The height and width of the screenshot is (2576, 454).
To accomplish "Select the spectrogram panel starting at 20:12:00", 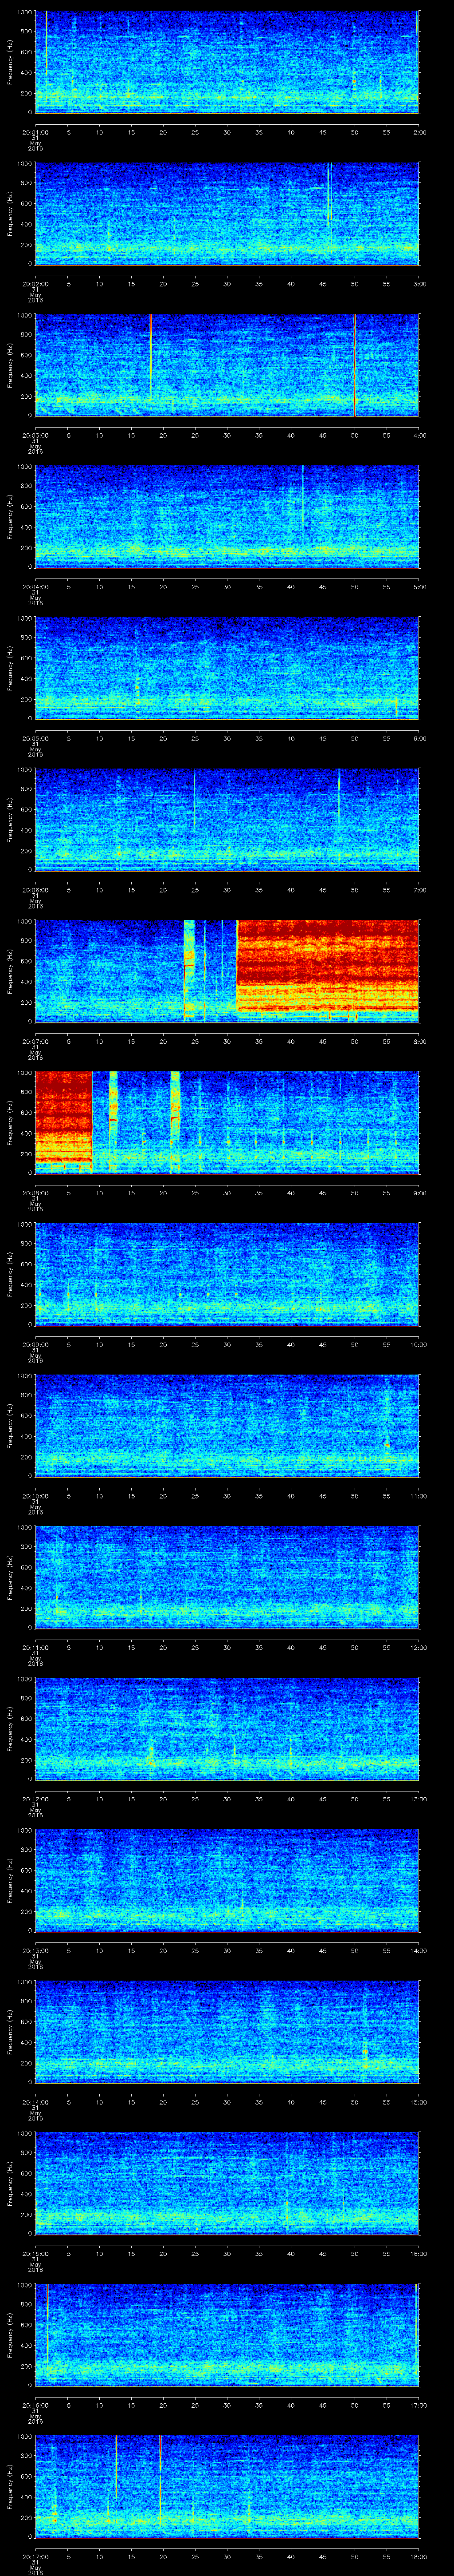I will [x=227, y=1728].
